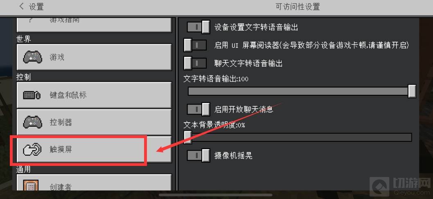Select 键盘和鼠标 settings tab

click(94, 95)
